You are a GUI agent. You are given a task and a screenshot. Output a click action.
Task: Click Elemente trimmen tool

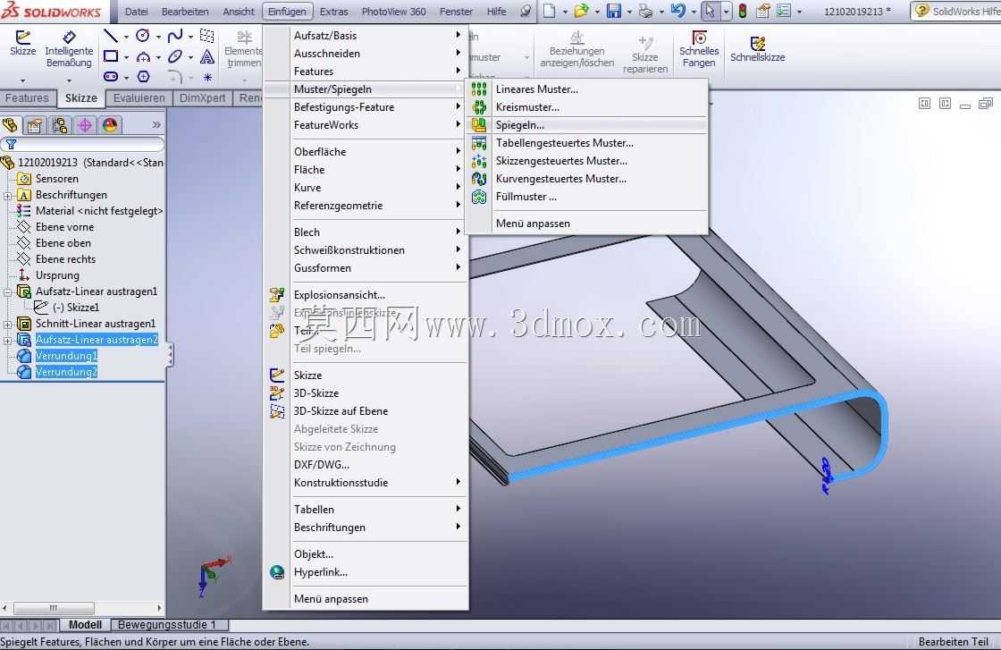[244, 48]
